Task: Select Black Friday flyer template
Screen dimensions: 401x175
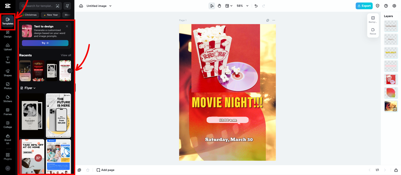Action: [x=32, y=116]
